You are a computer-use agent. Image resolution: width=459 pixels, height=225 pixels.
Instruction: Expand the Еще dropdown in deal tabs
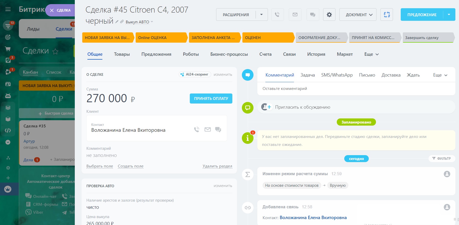pyautogui.click(x=371, y=54)
